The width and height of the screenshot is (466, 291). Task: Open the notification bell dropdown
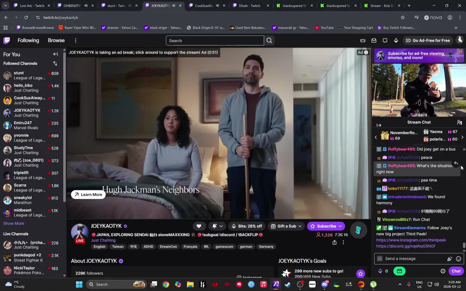[217, 226]
